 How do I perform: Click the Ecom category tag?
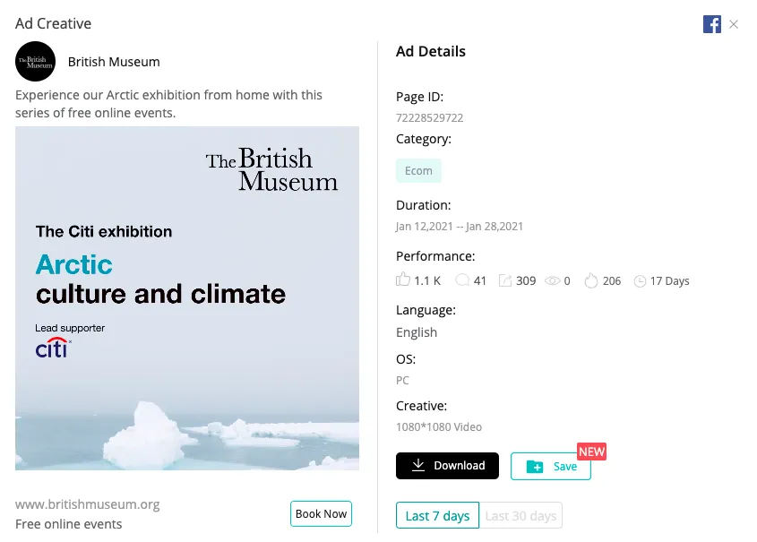(x=418, y=170)
